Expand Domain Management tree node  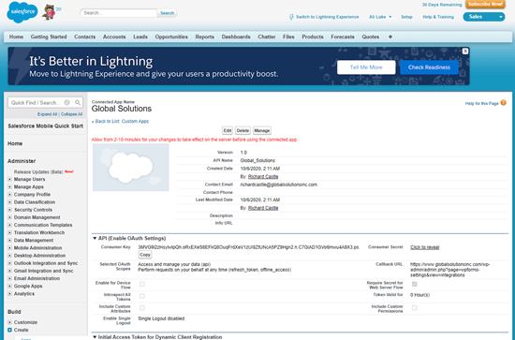pyautogui.click(x=9, y=217)
